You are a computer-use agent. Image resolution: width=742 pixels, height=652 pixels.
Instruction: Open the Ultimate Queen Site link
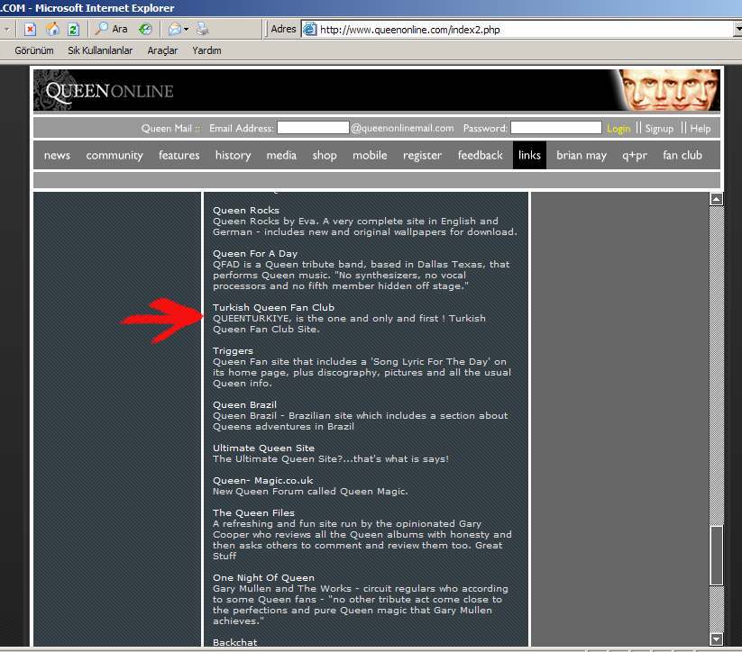[x=263, y=448]
